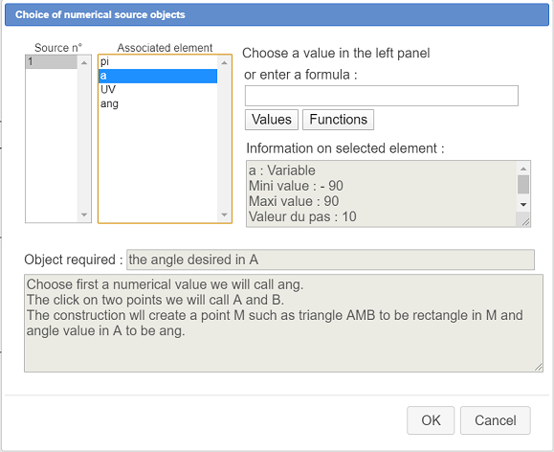Click Associated element list up arrow

pyautogui.click(x=224, y=63)
